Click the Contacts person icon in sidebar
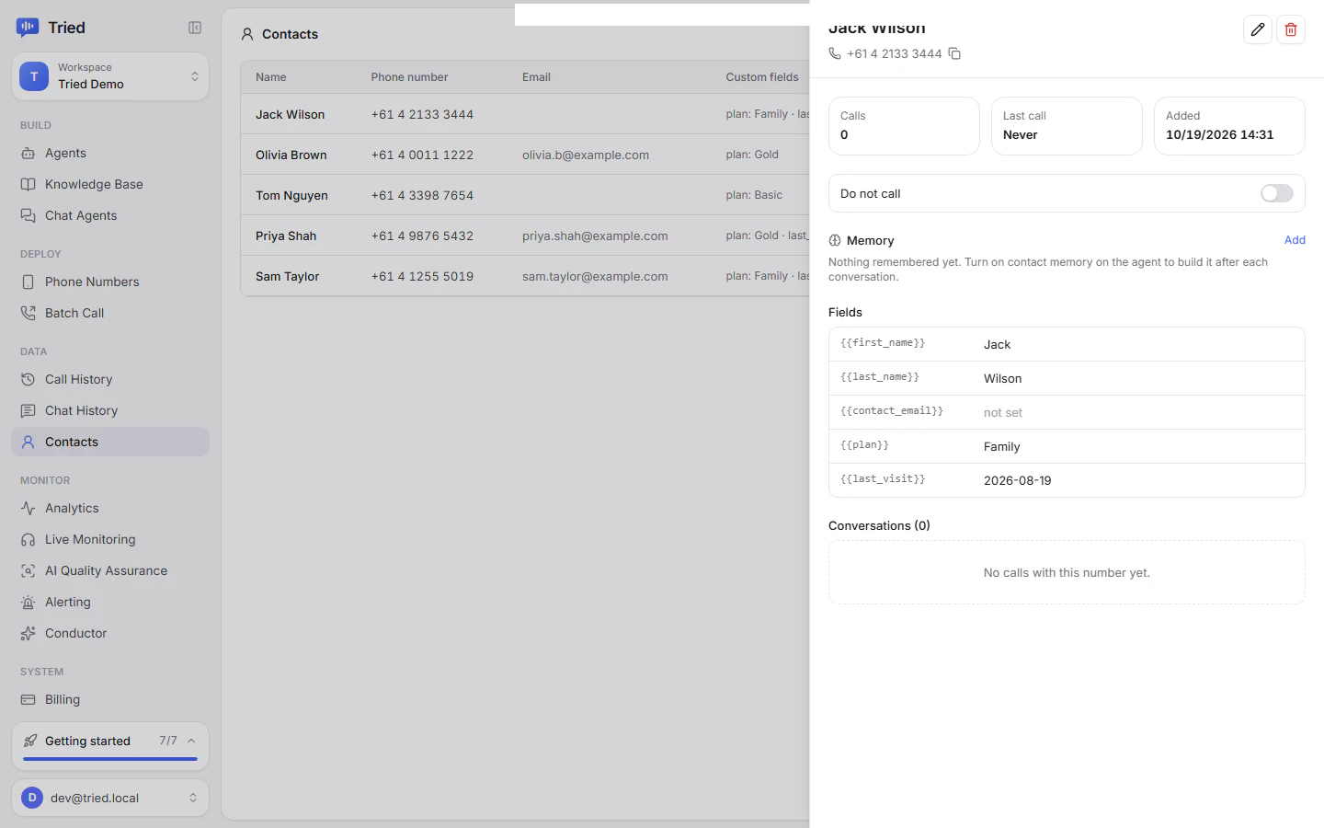 29,442
